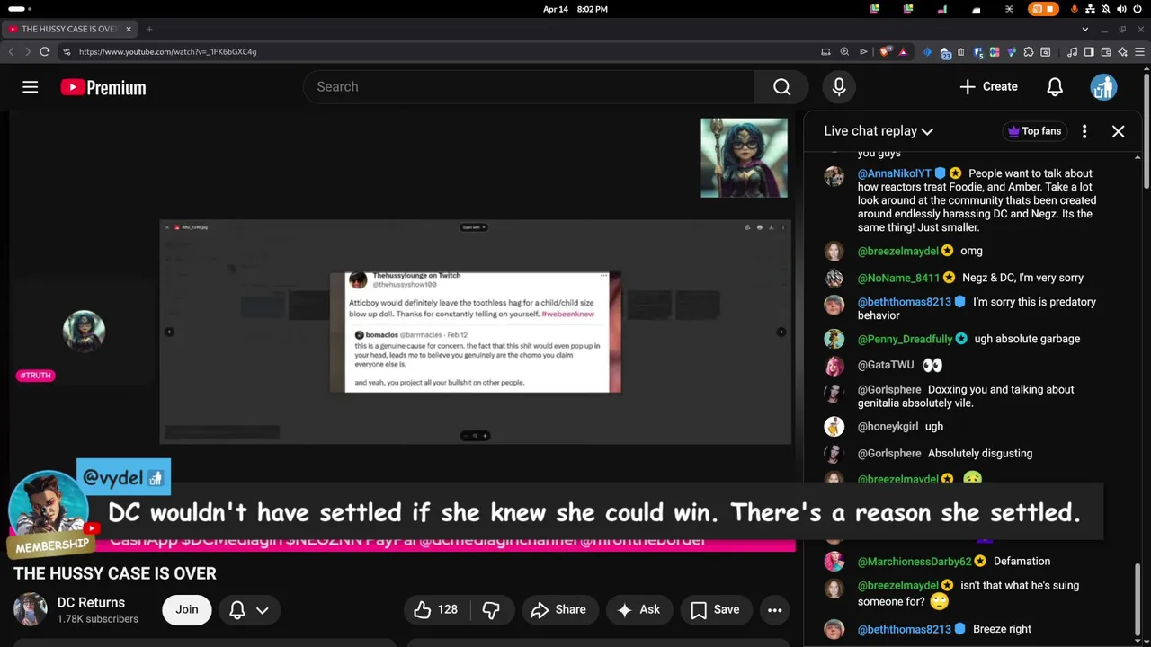Open a new browser tab

coord(149,29)
